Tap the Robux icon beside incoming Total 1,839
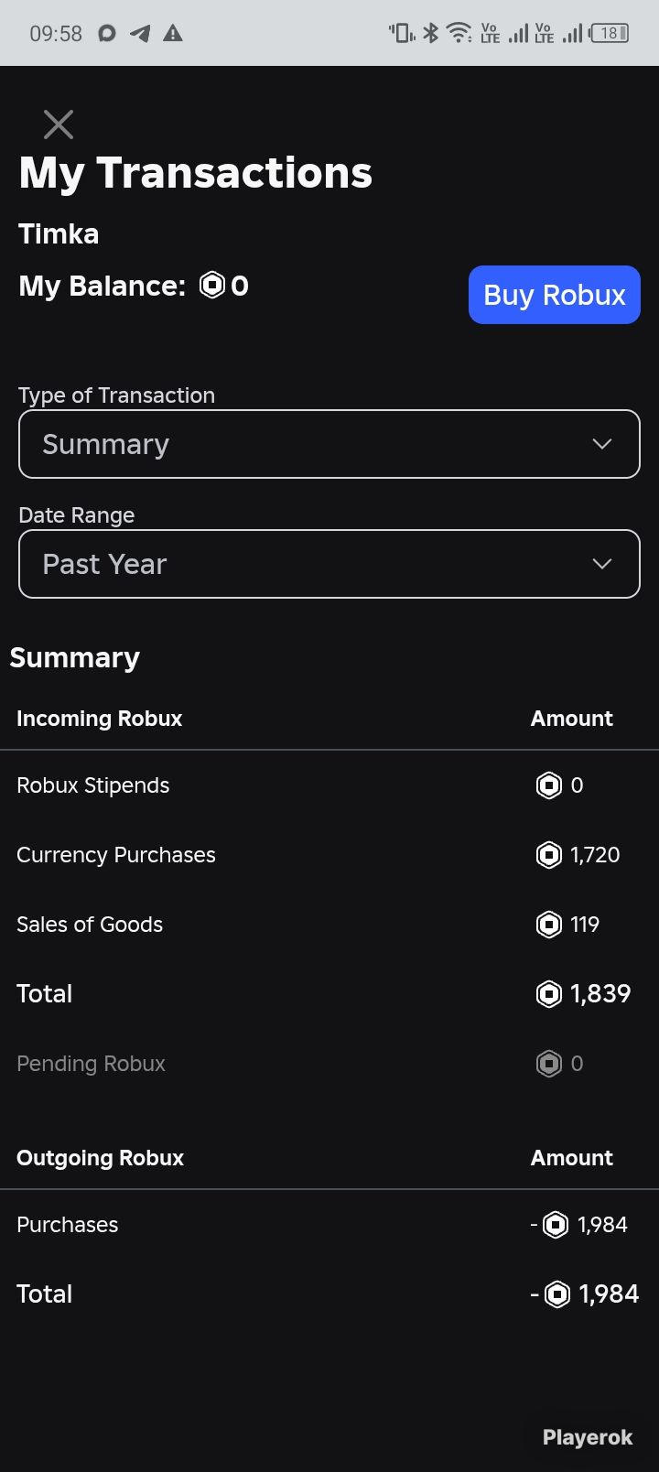Image resolution: width=659 pixels, height=1472 pixels. coord(548,994)
